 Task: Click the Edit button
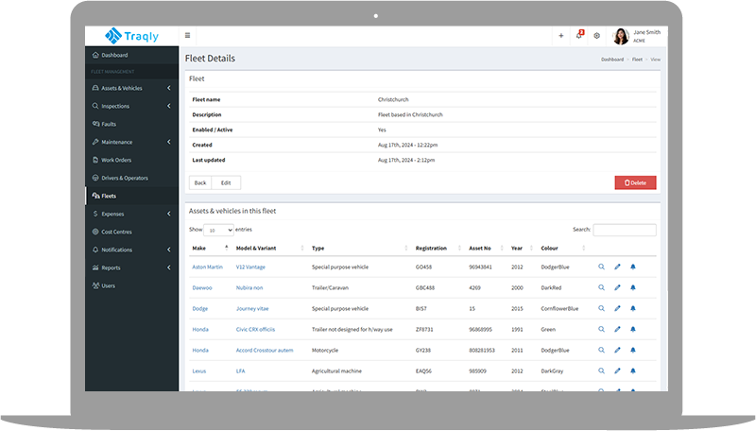(x=226, y=182)
